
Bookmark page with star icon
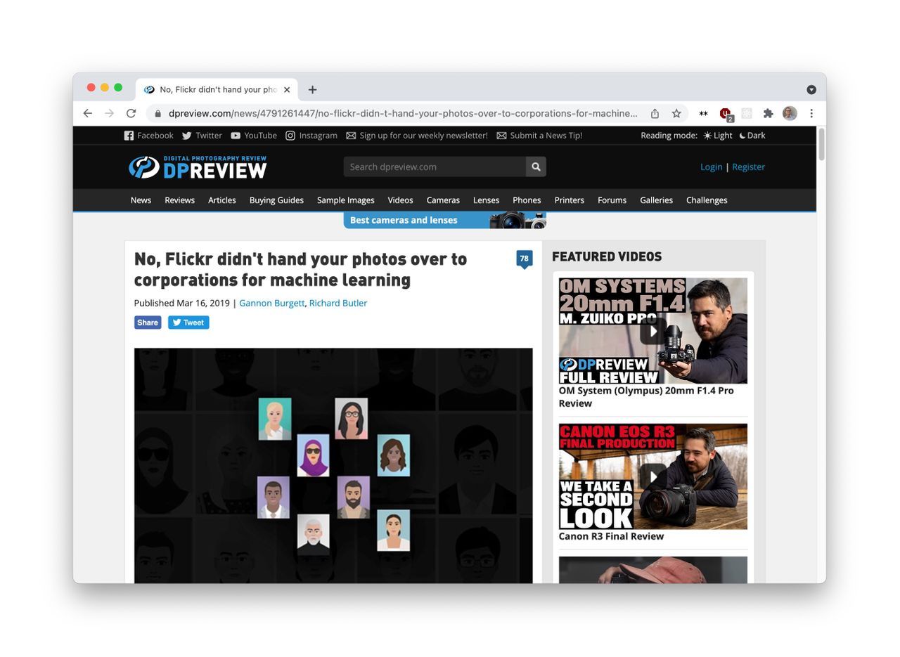(676, 113)
